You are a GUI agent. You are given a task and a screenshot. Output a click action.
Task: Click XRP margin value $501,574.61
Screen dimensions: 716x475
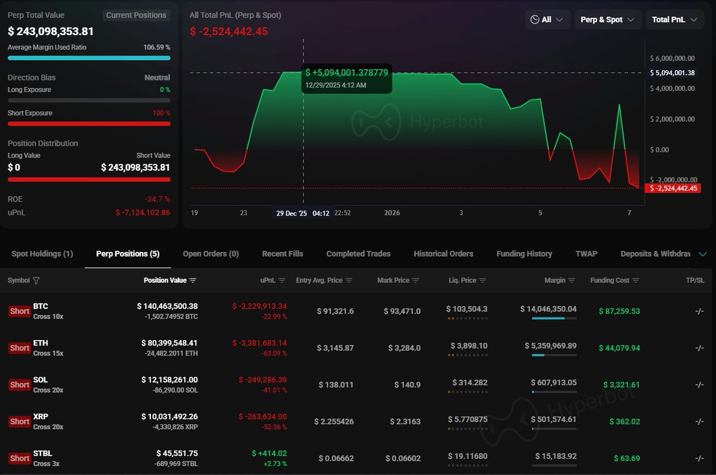[554, 420]
